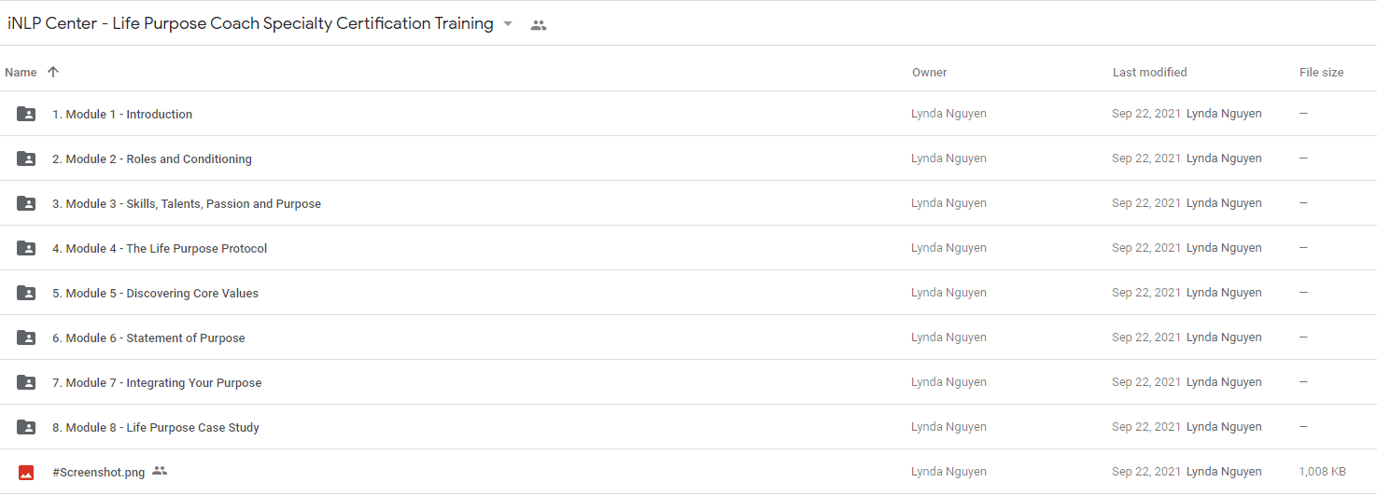1377x496 pixels.
Task: Click the red image icon of Screenshot.png
Action: (x=26, y=472)
